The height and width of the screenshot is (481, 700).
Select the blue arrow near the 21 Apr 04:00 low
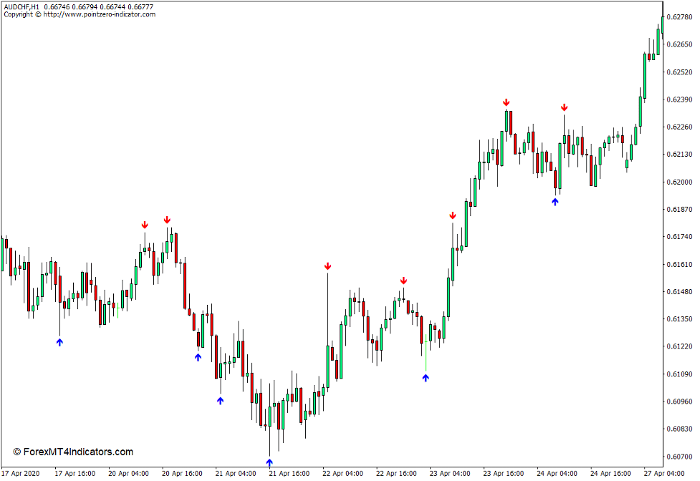[219, 401]
